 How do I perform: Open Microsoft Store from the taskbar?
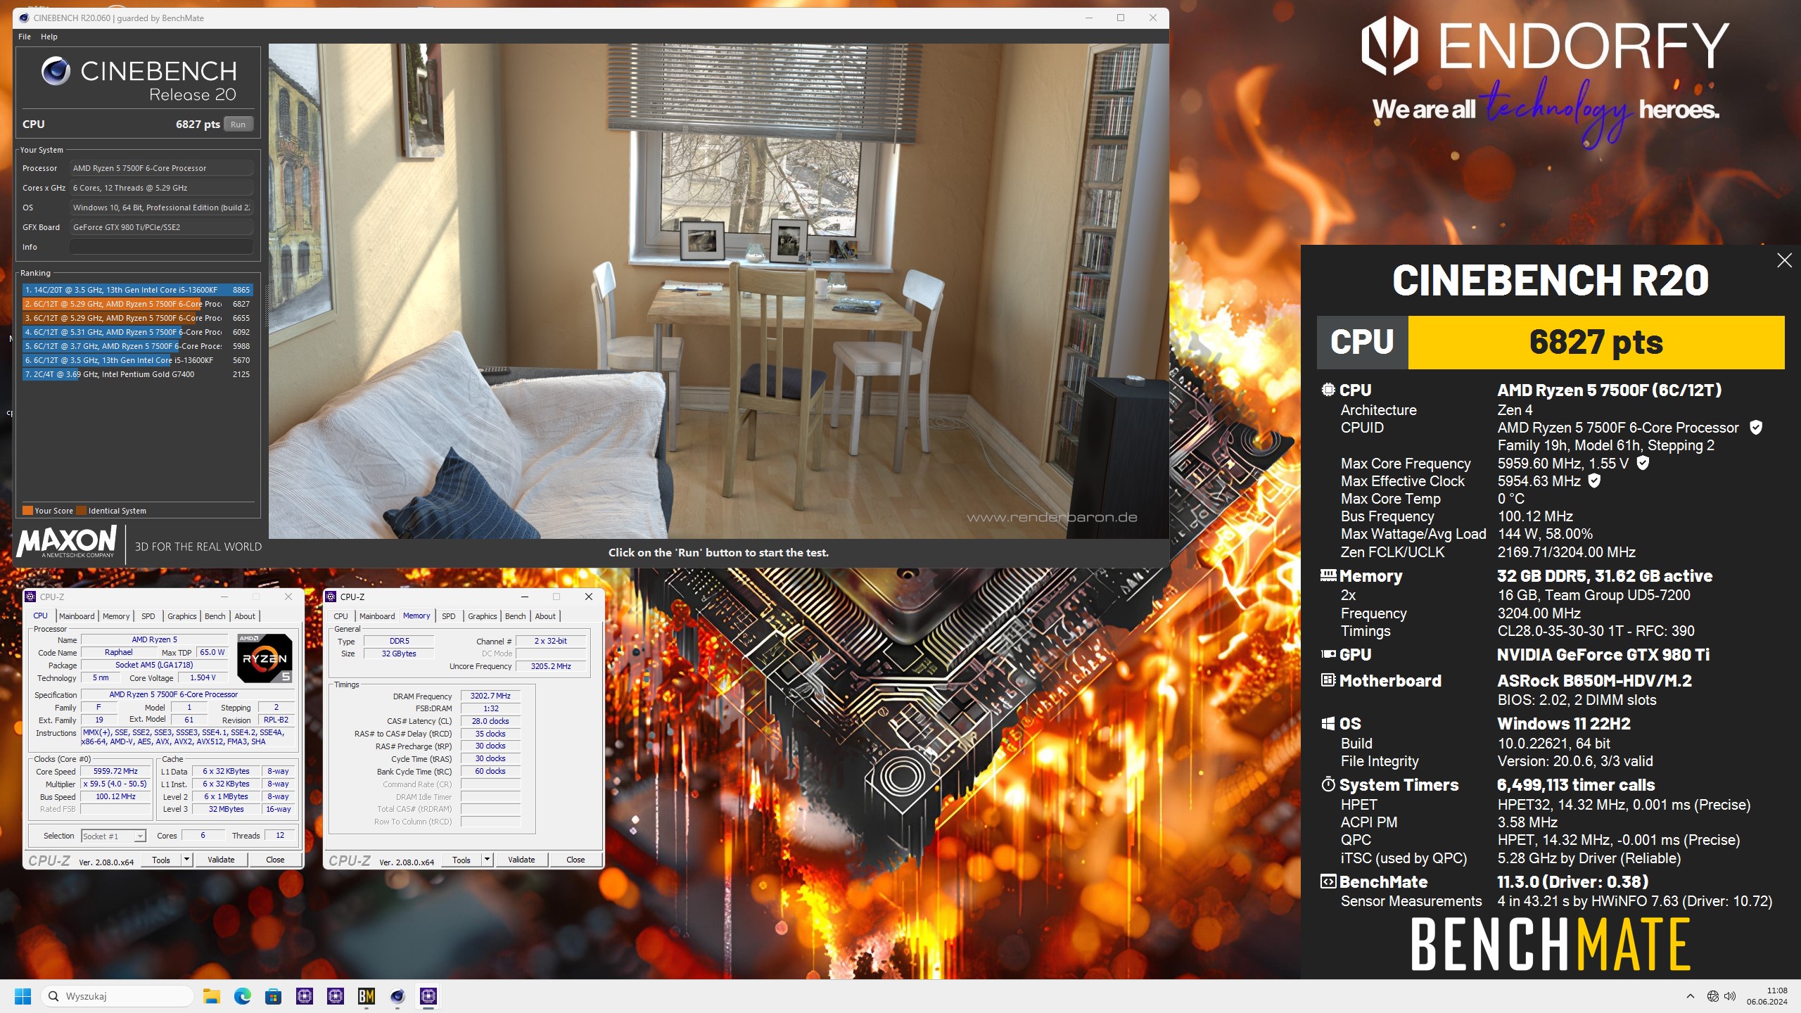pyautogui.click(x=274, y=996)
